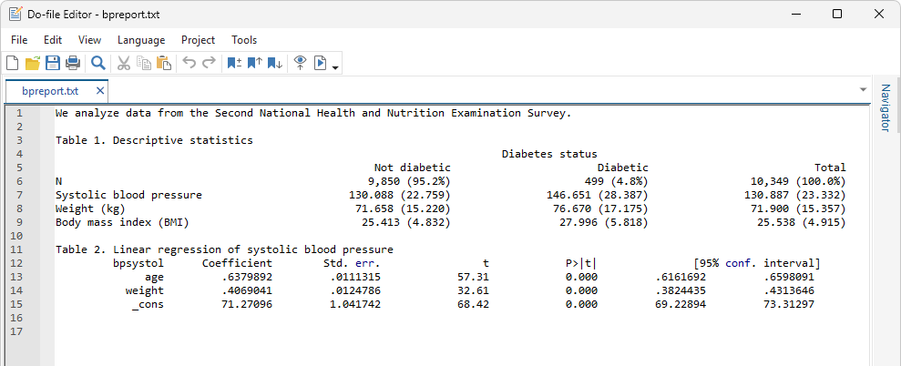Expand the Navigator side panel

coord(884,109)
